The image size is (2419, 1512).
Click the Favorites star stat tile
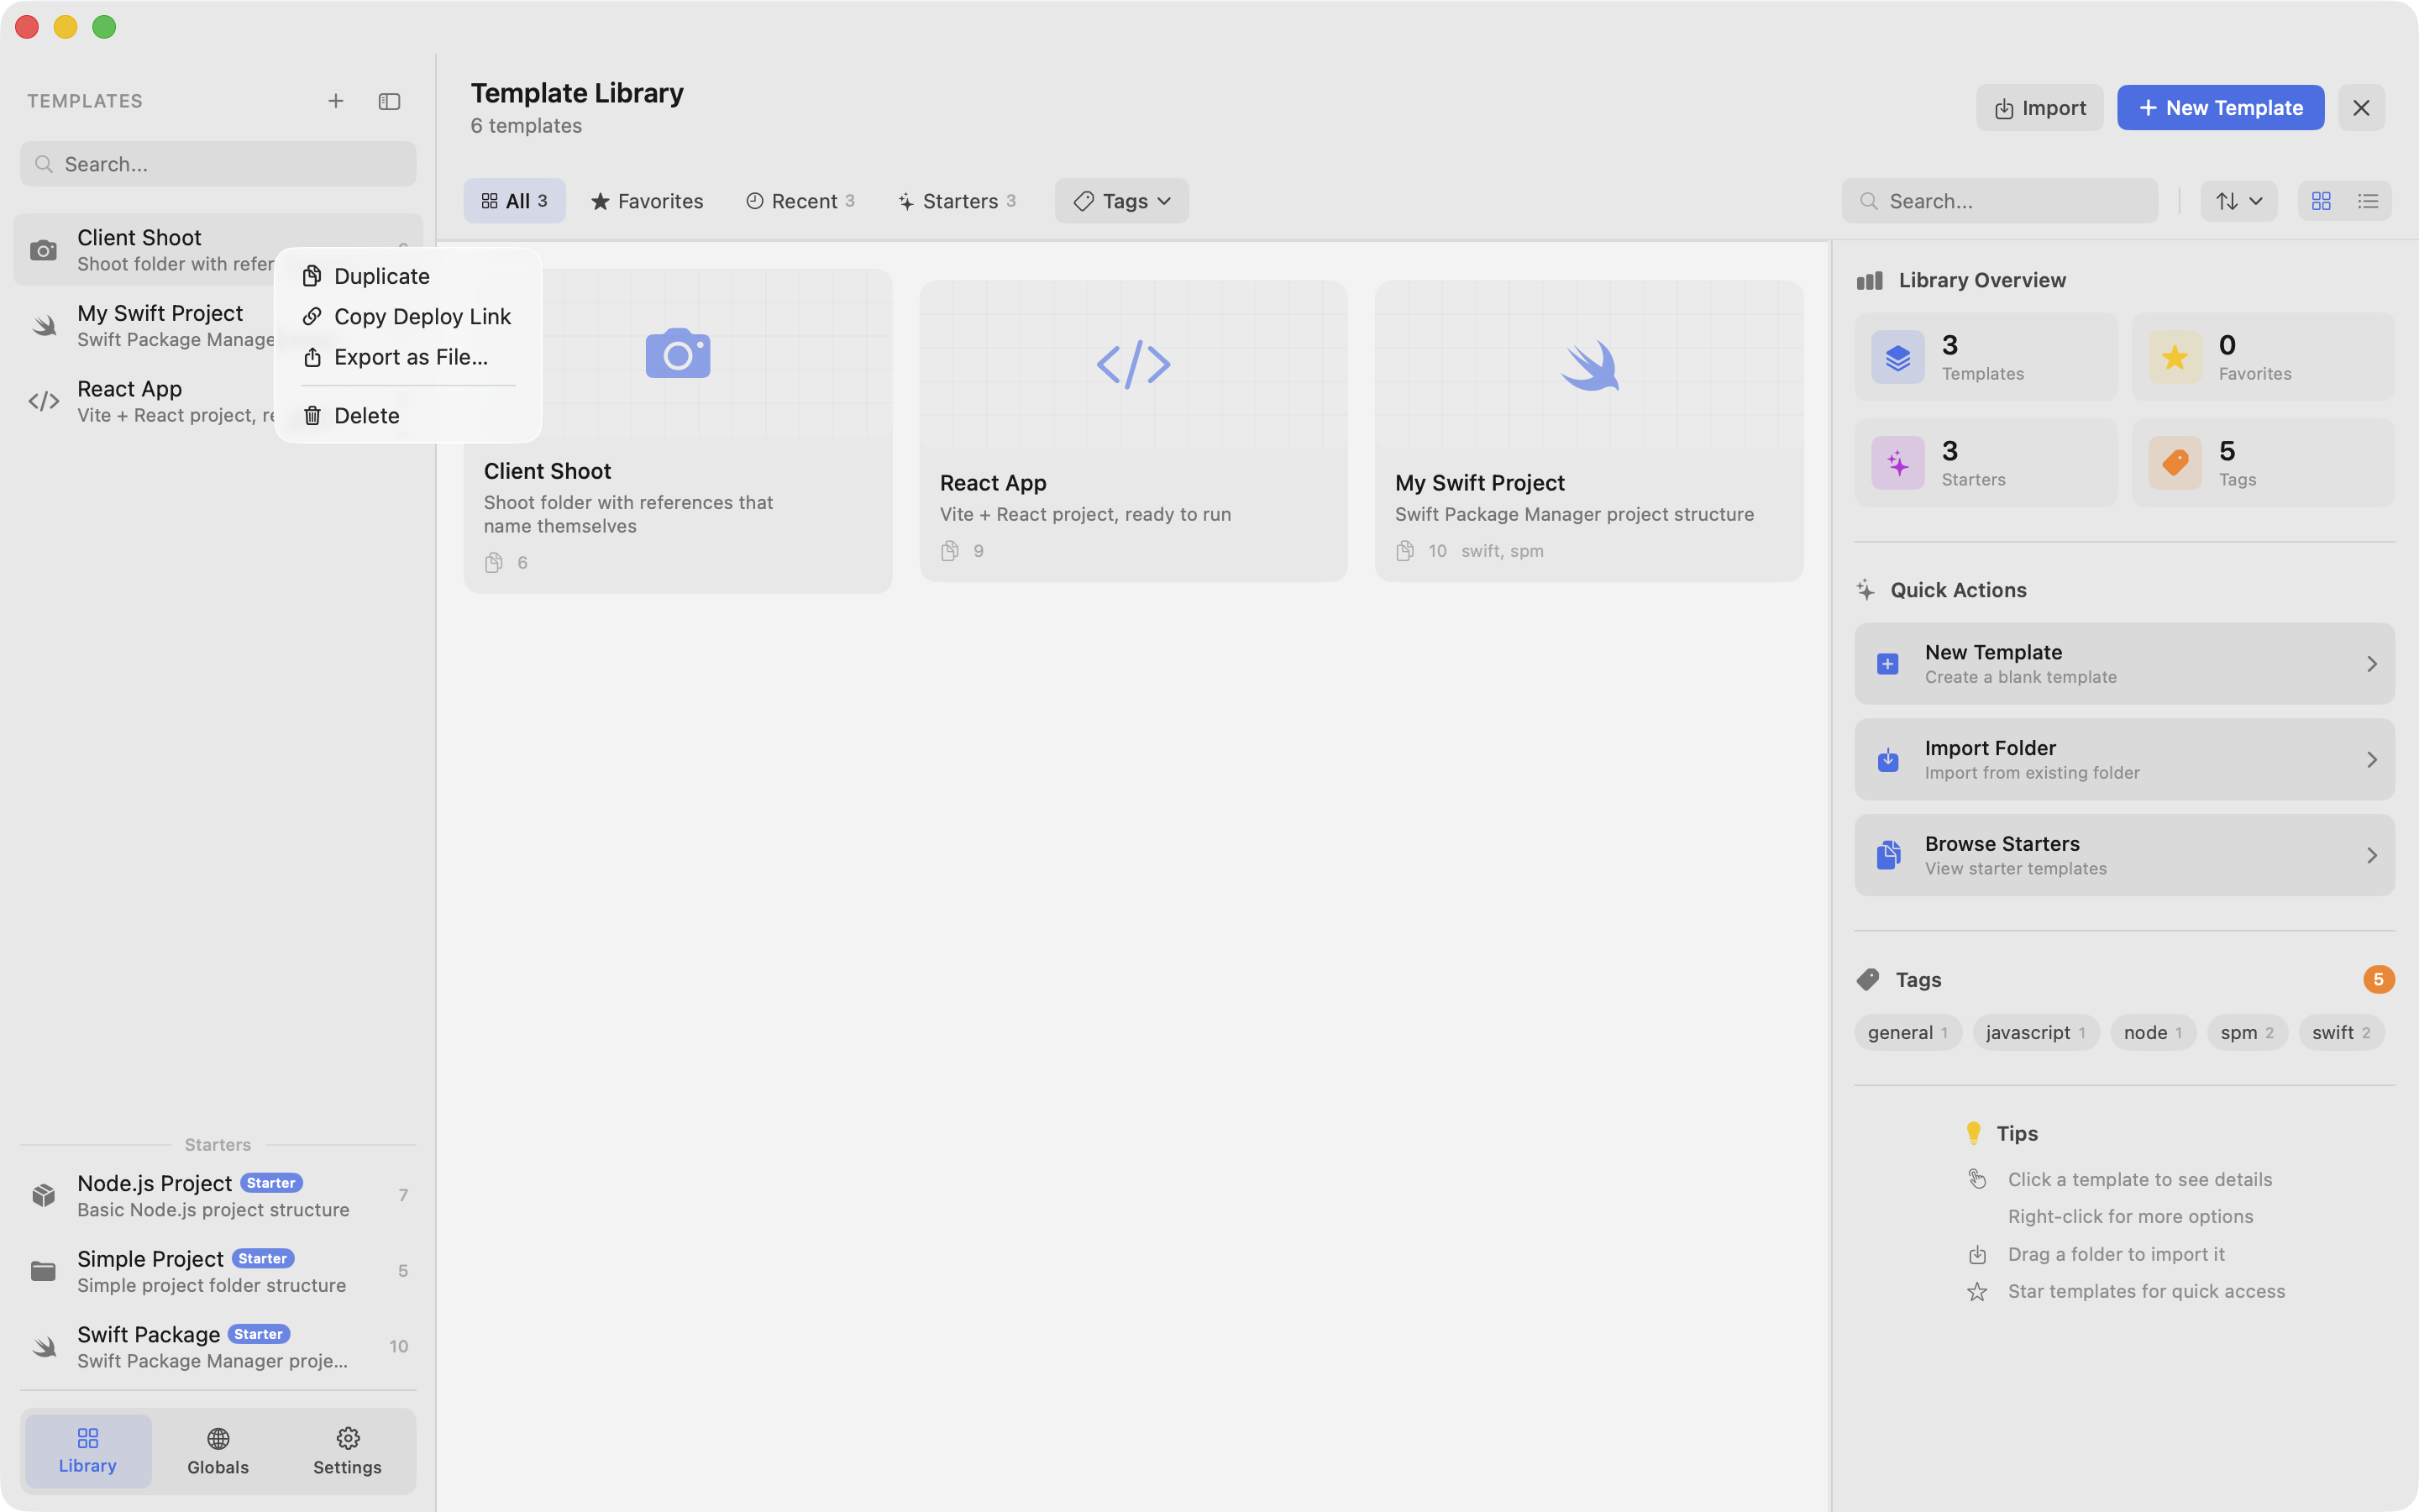[x=2263, y=357]
